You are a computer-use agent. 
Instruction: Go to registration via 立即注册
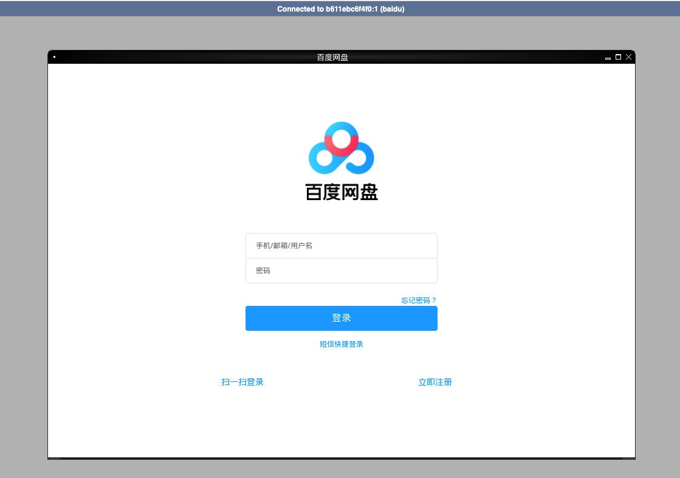pos(435,382)
